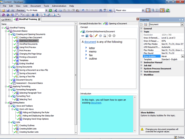Open Find with the binoculars icon
185x139 pixels.
click(101, 10)
